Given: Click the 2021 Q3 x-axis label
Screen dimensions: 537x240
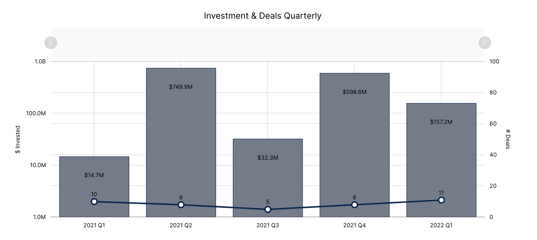Looking at the screenshot, I should pyautogui.click(x=268, y=225).
